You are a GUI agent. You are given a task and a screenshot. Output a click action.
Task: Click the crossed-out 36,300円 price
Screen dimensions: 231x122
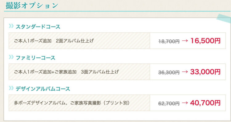tap(169, 72)
